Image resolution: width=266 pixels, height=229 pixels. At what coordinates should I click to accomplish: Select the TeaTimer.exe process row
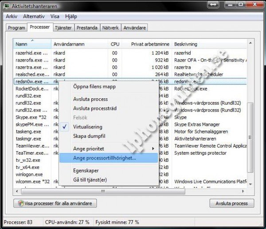coord(130,153)
